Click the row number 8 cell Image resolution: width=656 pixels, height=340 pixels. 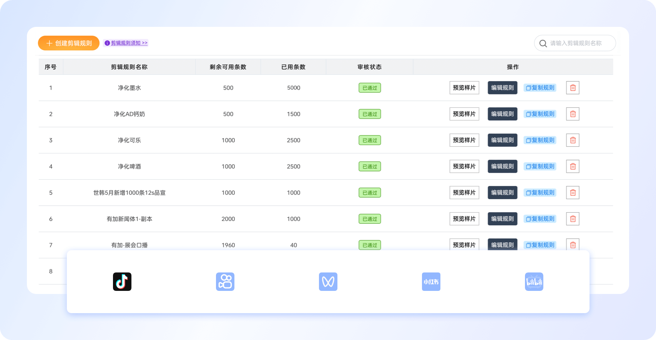tap(51, 271)
